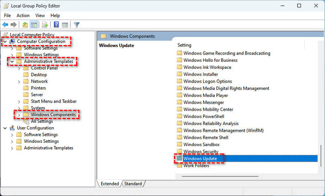Click folder icon next to Windows Sandbox
The image size is (325, 196).
click(179, 144)
